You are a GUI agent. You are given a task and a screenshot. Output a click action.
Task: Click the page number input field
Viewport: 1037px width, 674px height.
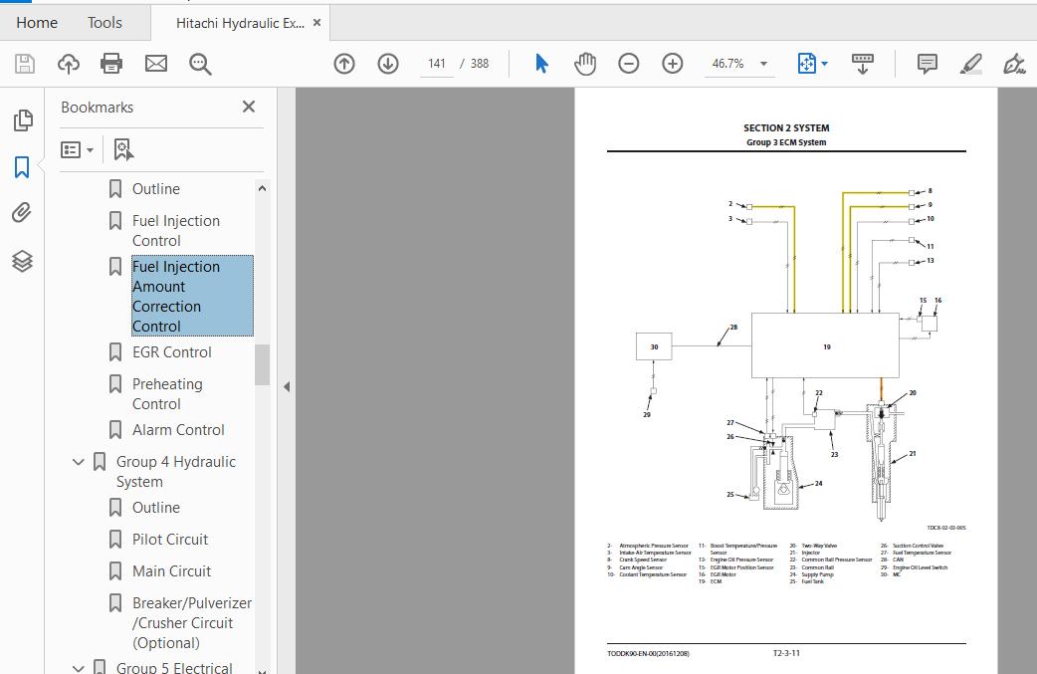pyautogui.click(x=437, y=64)
